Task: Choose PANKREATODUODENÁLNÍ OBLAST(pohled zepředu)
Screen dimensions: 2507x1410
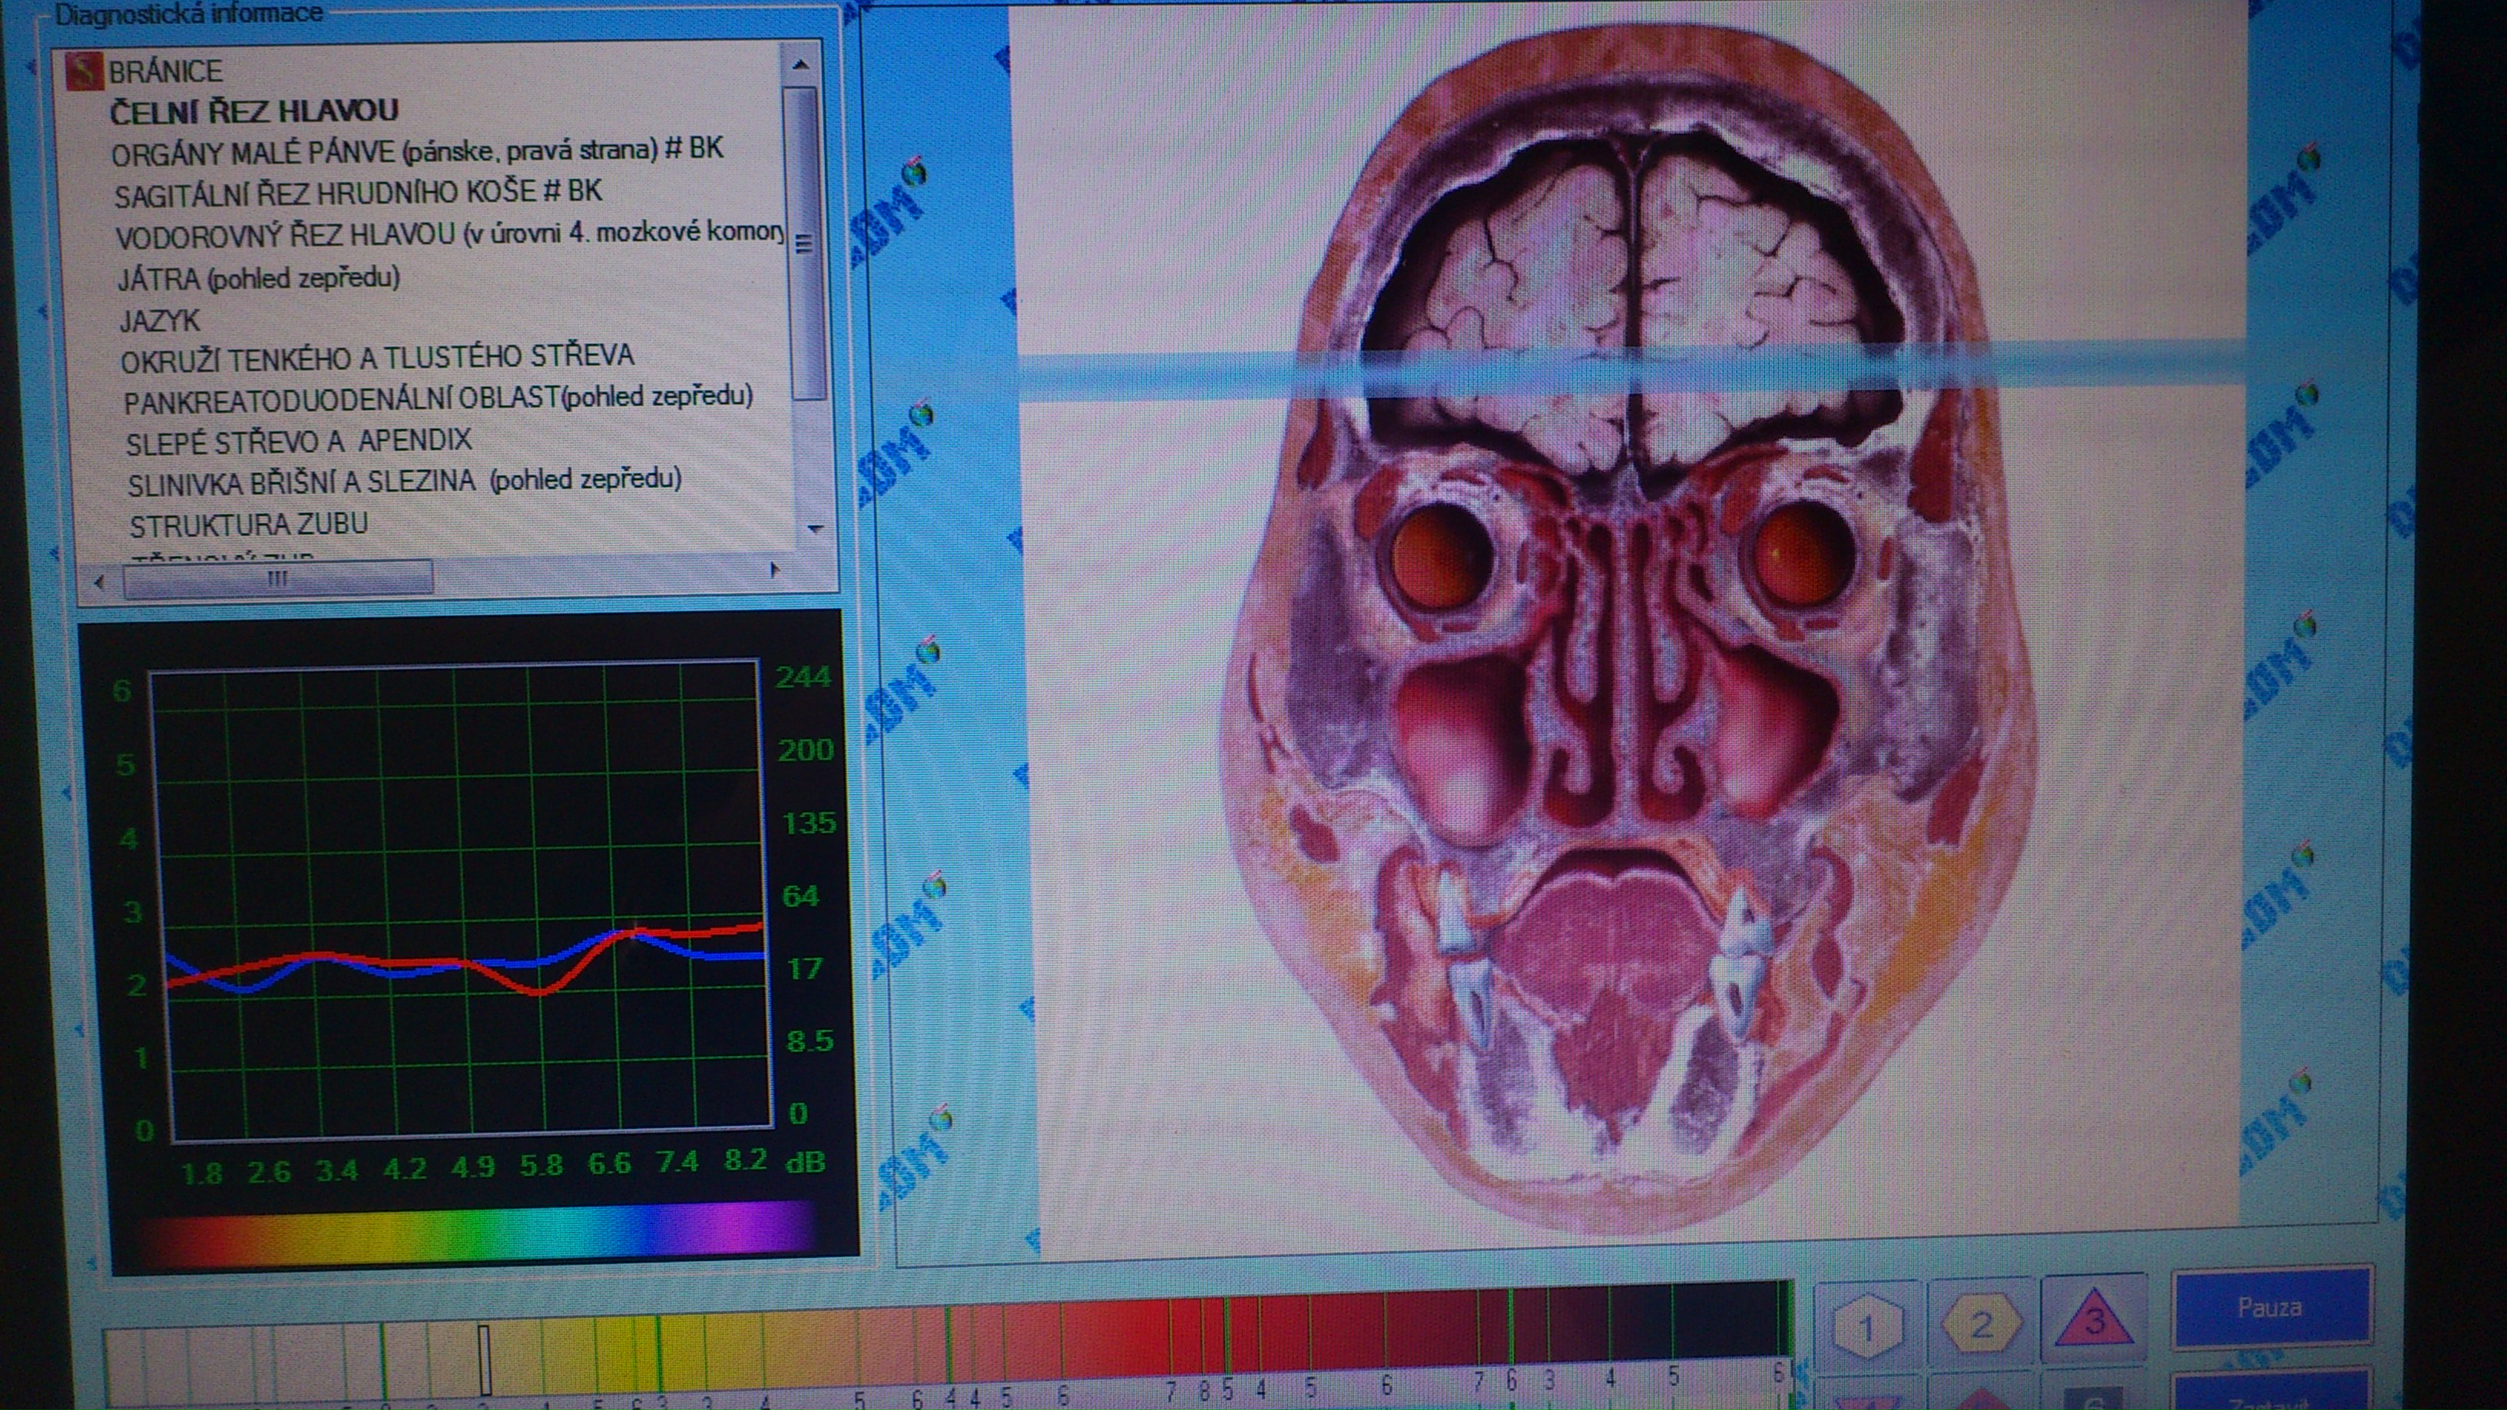Action: pos(438,399)
